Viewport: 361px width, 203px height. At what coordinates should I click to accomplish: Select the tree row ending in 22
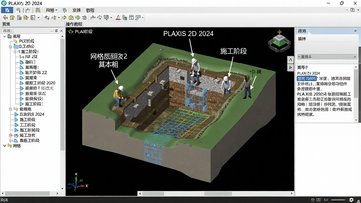36,73
